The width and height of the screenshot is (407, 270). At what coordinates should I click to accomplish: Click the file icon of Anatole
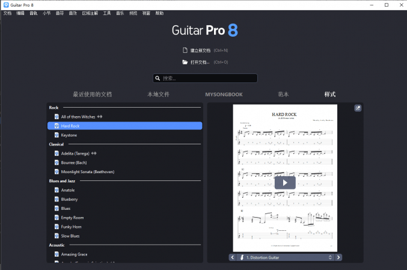point(57,190)
